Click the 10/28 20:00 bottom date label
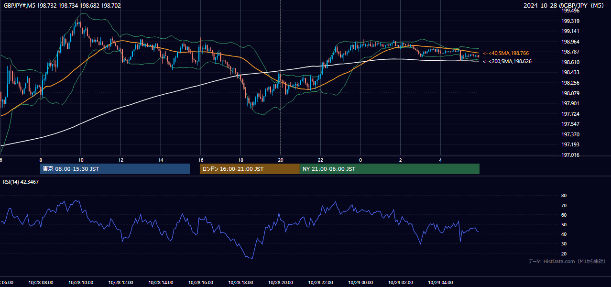 point(281,283)
